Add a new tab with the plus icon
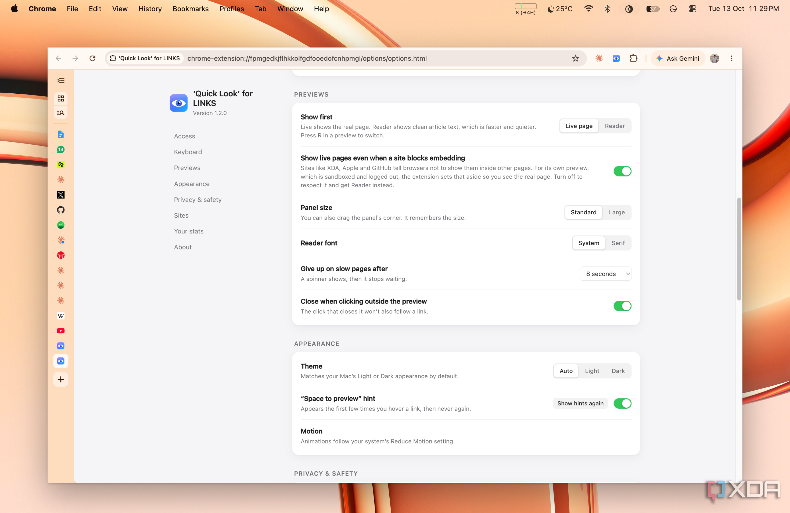Viewport: 790px width, 513px height. click(x=61, y=379)
